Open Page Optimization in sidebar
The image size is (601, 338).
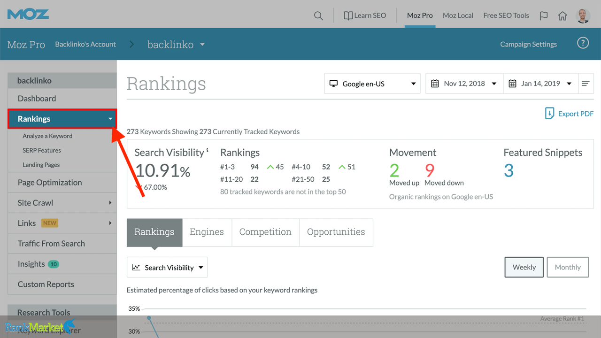click(62, 183)
